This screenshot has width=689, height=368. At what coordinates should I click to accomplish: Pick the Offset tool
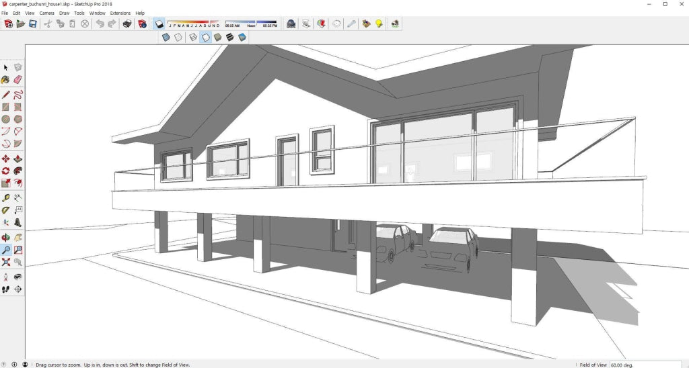click(x=17, y=183)
